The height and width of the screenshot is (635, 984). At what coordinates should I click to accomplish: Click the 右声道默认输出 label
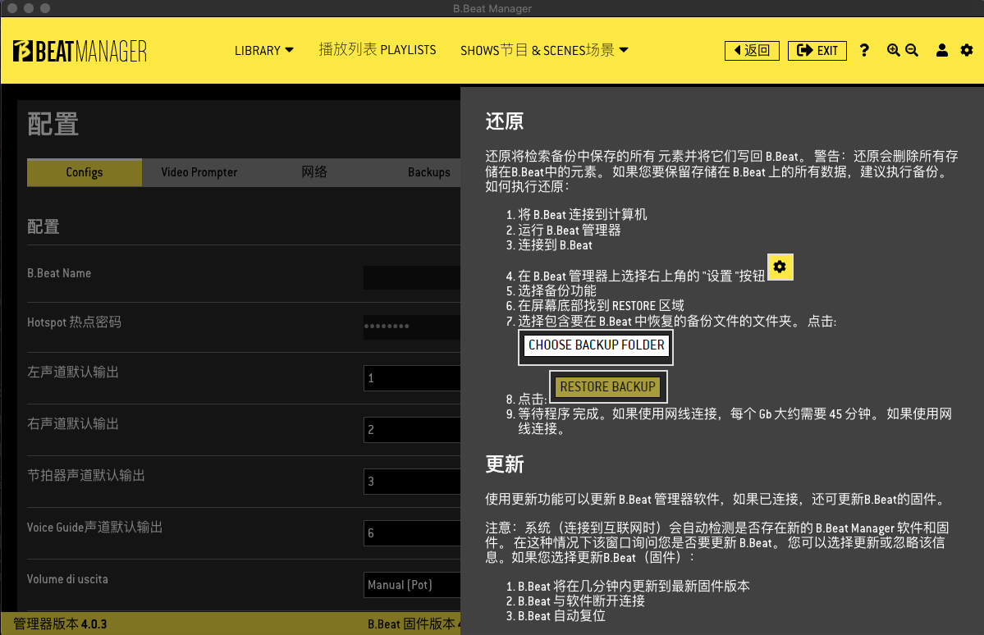tap(73, 423)
